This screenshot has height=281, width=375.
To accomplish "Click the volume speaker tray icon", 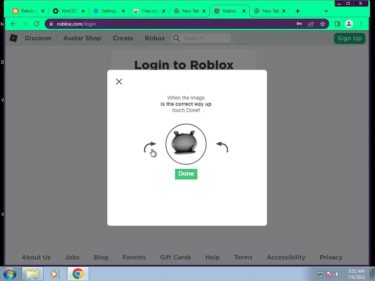I will (338, 274).
